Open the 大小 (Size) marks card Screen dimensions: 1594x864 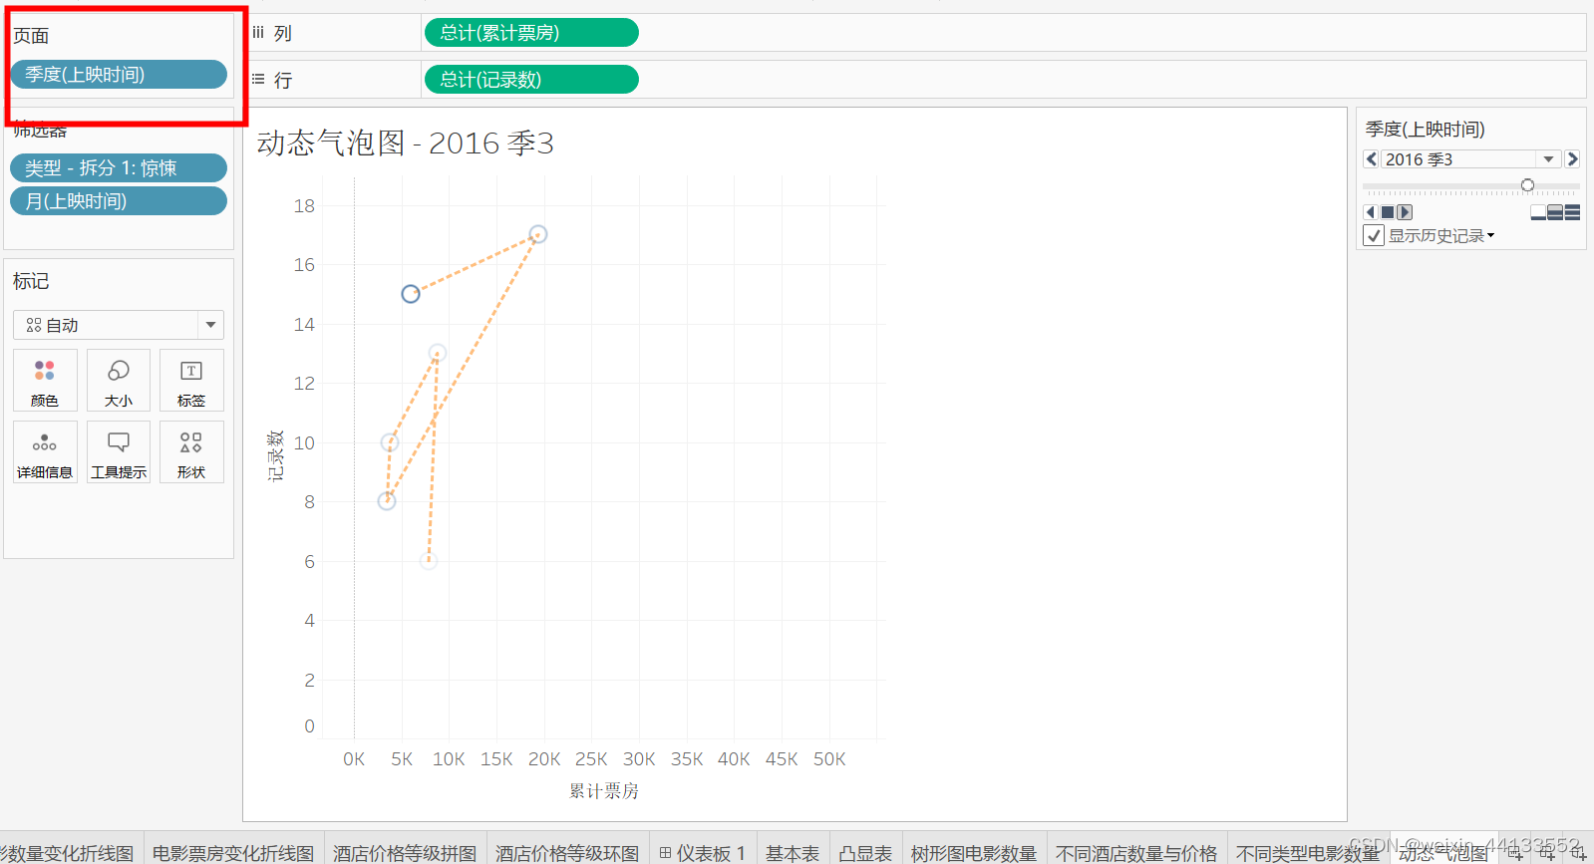(119, 381)
